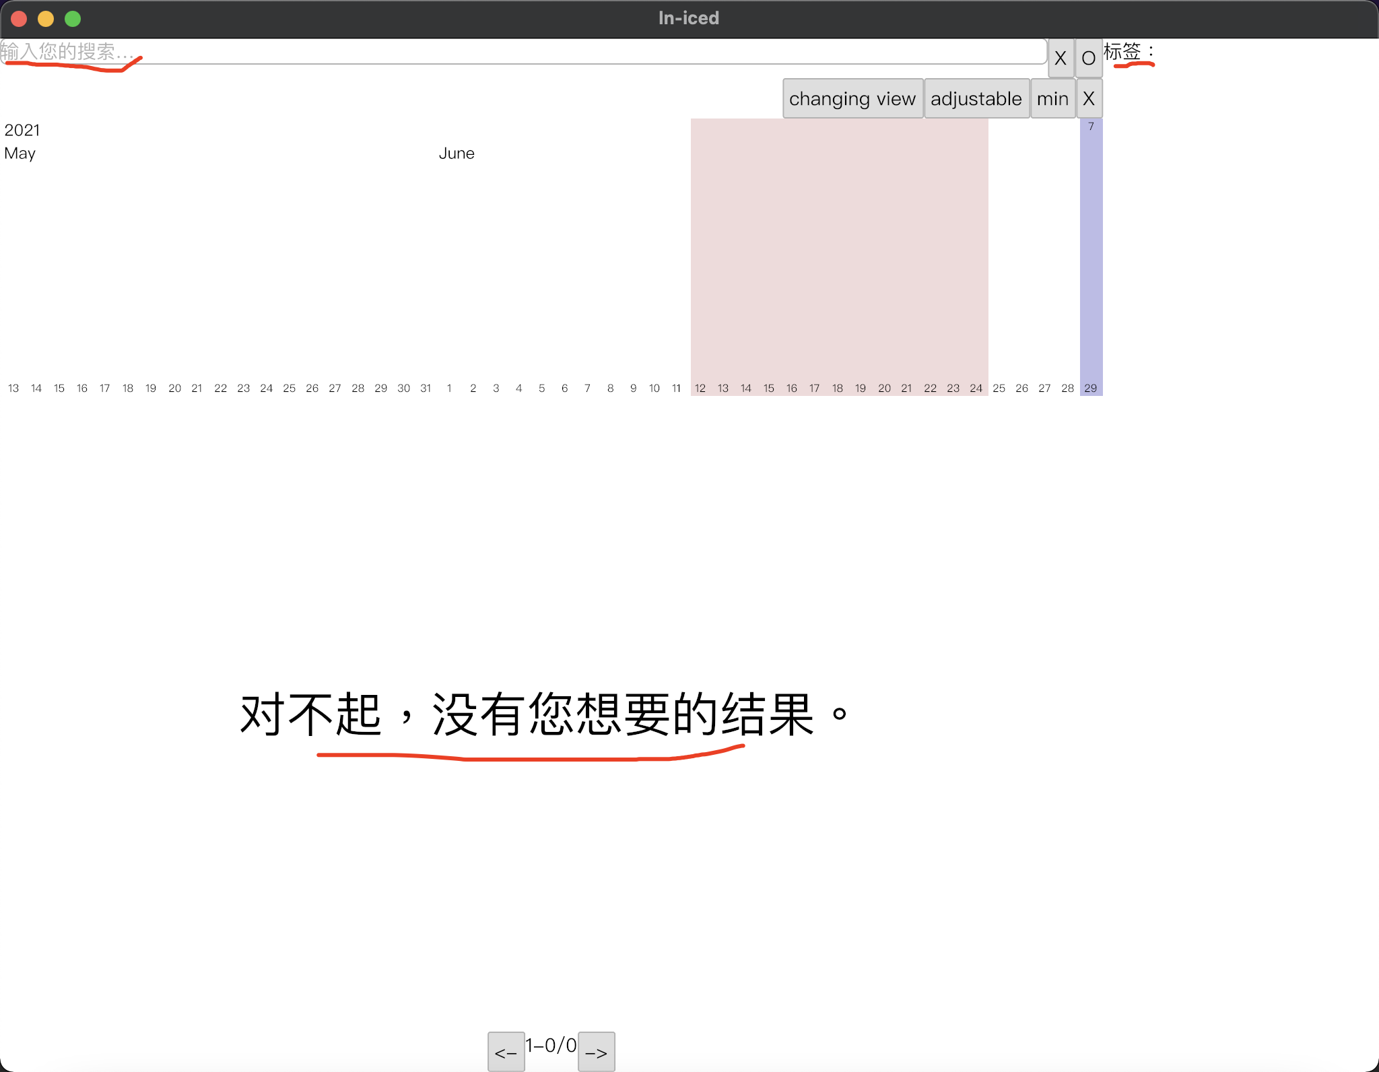Click the X button beside search field

click(x=1060, y=59)
